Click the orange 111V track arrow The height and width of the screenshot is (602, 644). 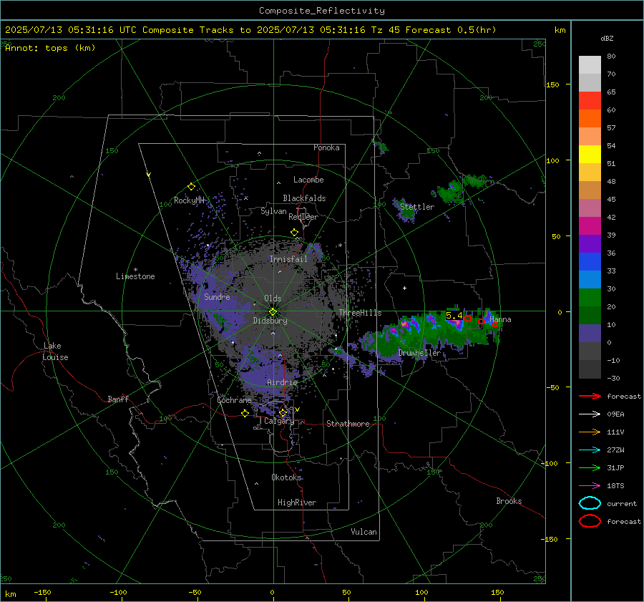(590, 432)
